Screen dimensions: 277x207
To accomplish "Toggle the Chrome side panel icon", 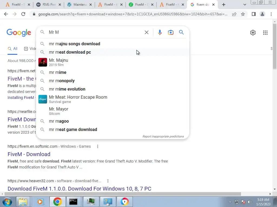I will click(x=254, y=14).
